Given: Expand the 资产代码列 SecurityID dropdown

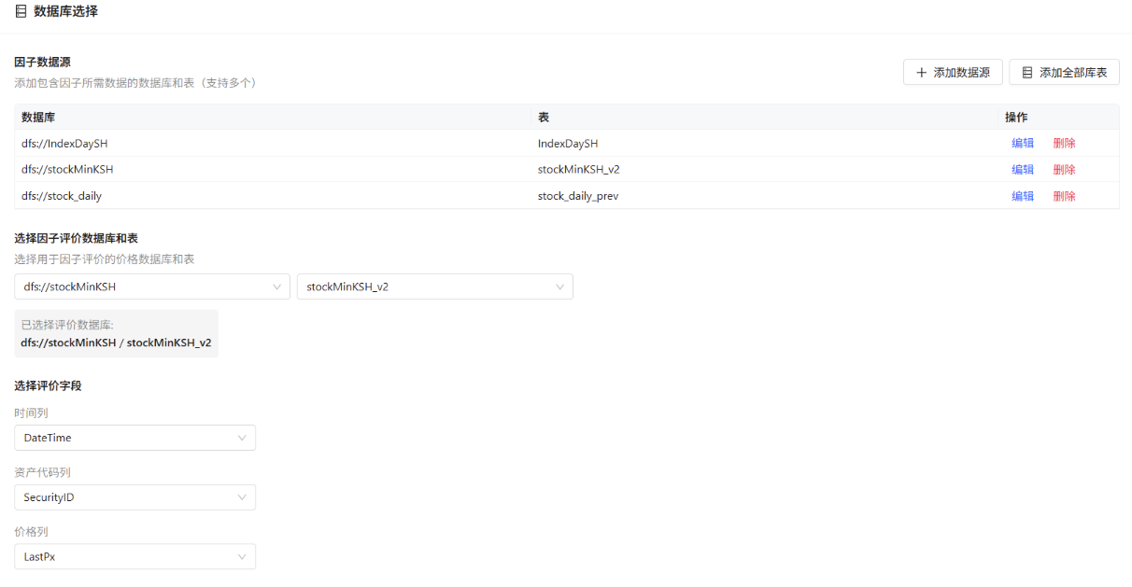Looking at the screenshot, I should 134,497.
